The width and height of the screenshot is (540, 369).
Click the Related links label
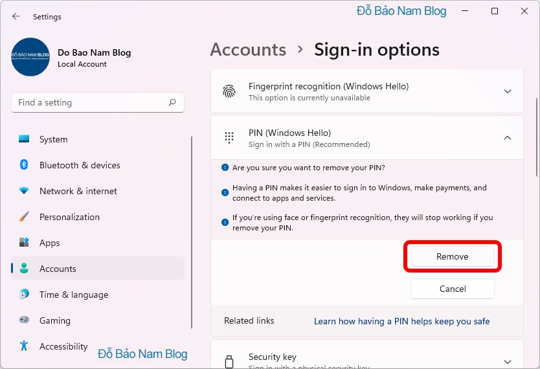click(249, 320)
